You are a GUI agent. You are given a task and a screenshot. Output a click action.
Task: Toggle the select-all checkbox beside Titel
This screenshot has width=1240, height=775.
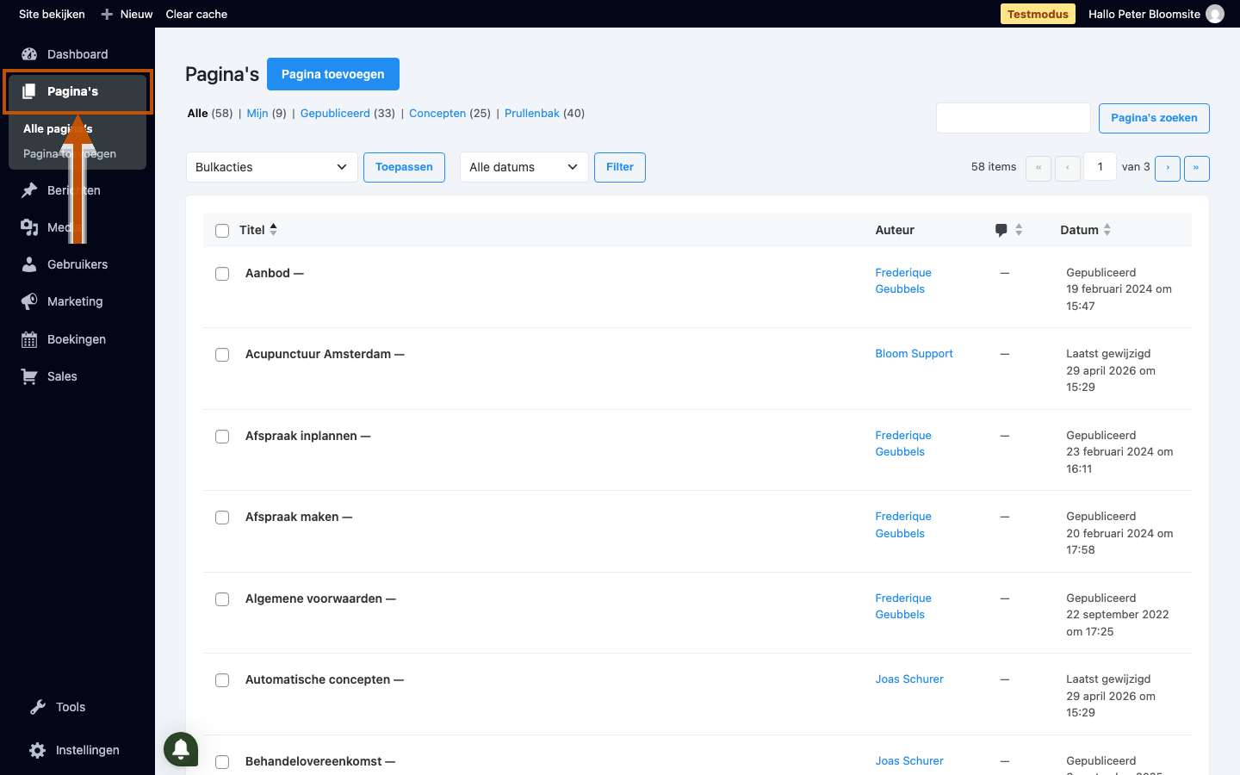[222, 231]
